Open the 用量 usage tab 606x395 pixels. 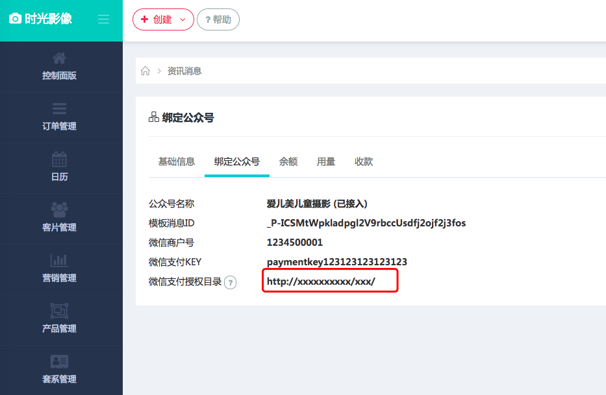(x=326, y=162)
